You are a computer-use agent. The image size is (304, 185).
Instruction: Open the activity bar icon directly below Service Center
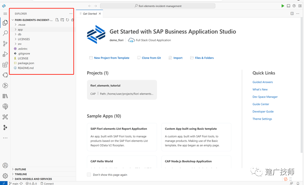pos(5,85)
